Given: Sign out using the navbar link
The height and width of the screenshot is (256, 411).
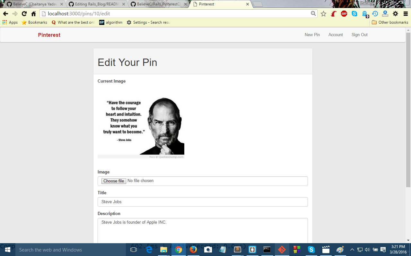Looking at the screenshot, I should click(x=360, y=35).
